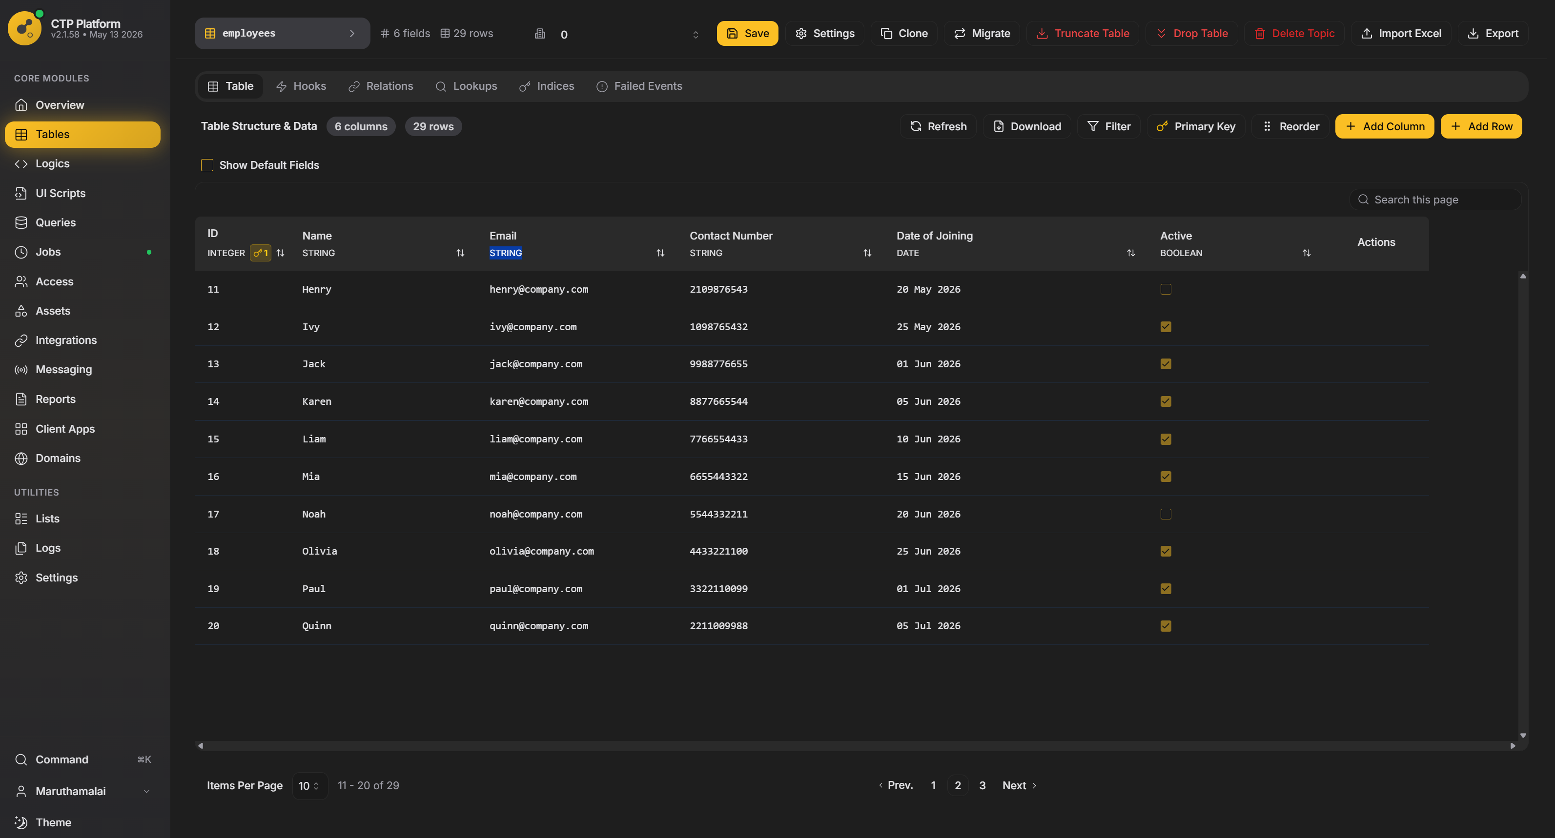Switch to the Hooks tab
This screenshot has height=838, width=1555.
(301, 86)
